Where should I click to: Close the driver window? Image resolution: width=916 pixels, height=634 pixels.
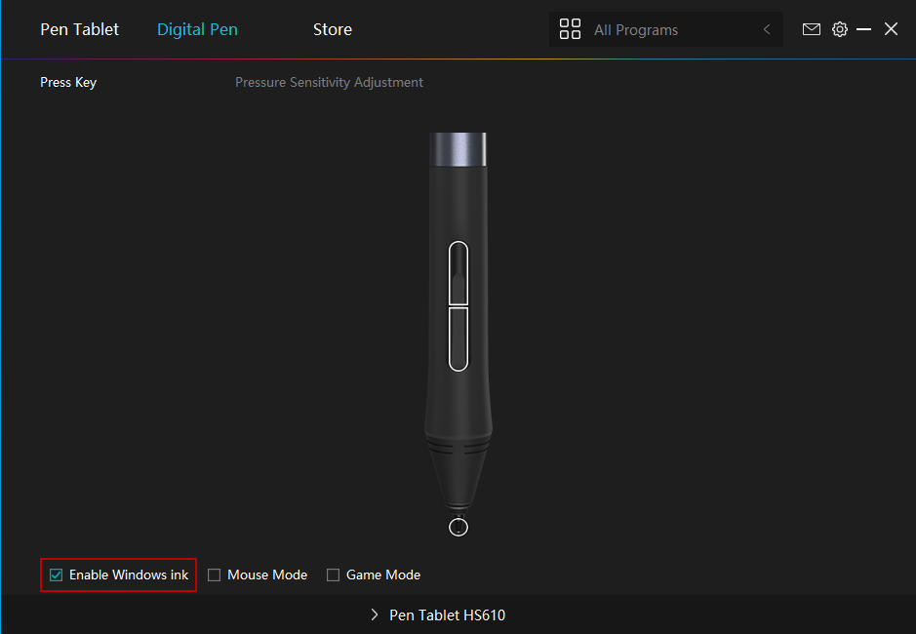pos(891,28)
